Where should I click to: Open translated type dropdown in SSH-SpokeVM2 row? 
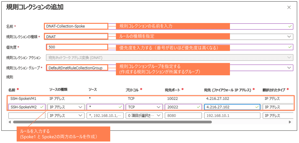click(278, 107)
